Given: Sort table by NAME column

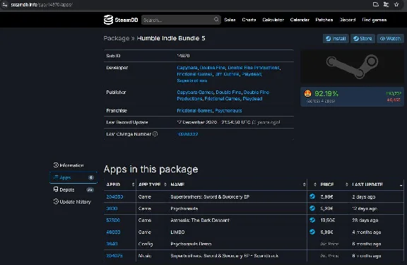Looking at the screenshot, I should pyautogui.click(x=237, y=184).
